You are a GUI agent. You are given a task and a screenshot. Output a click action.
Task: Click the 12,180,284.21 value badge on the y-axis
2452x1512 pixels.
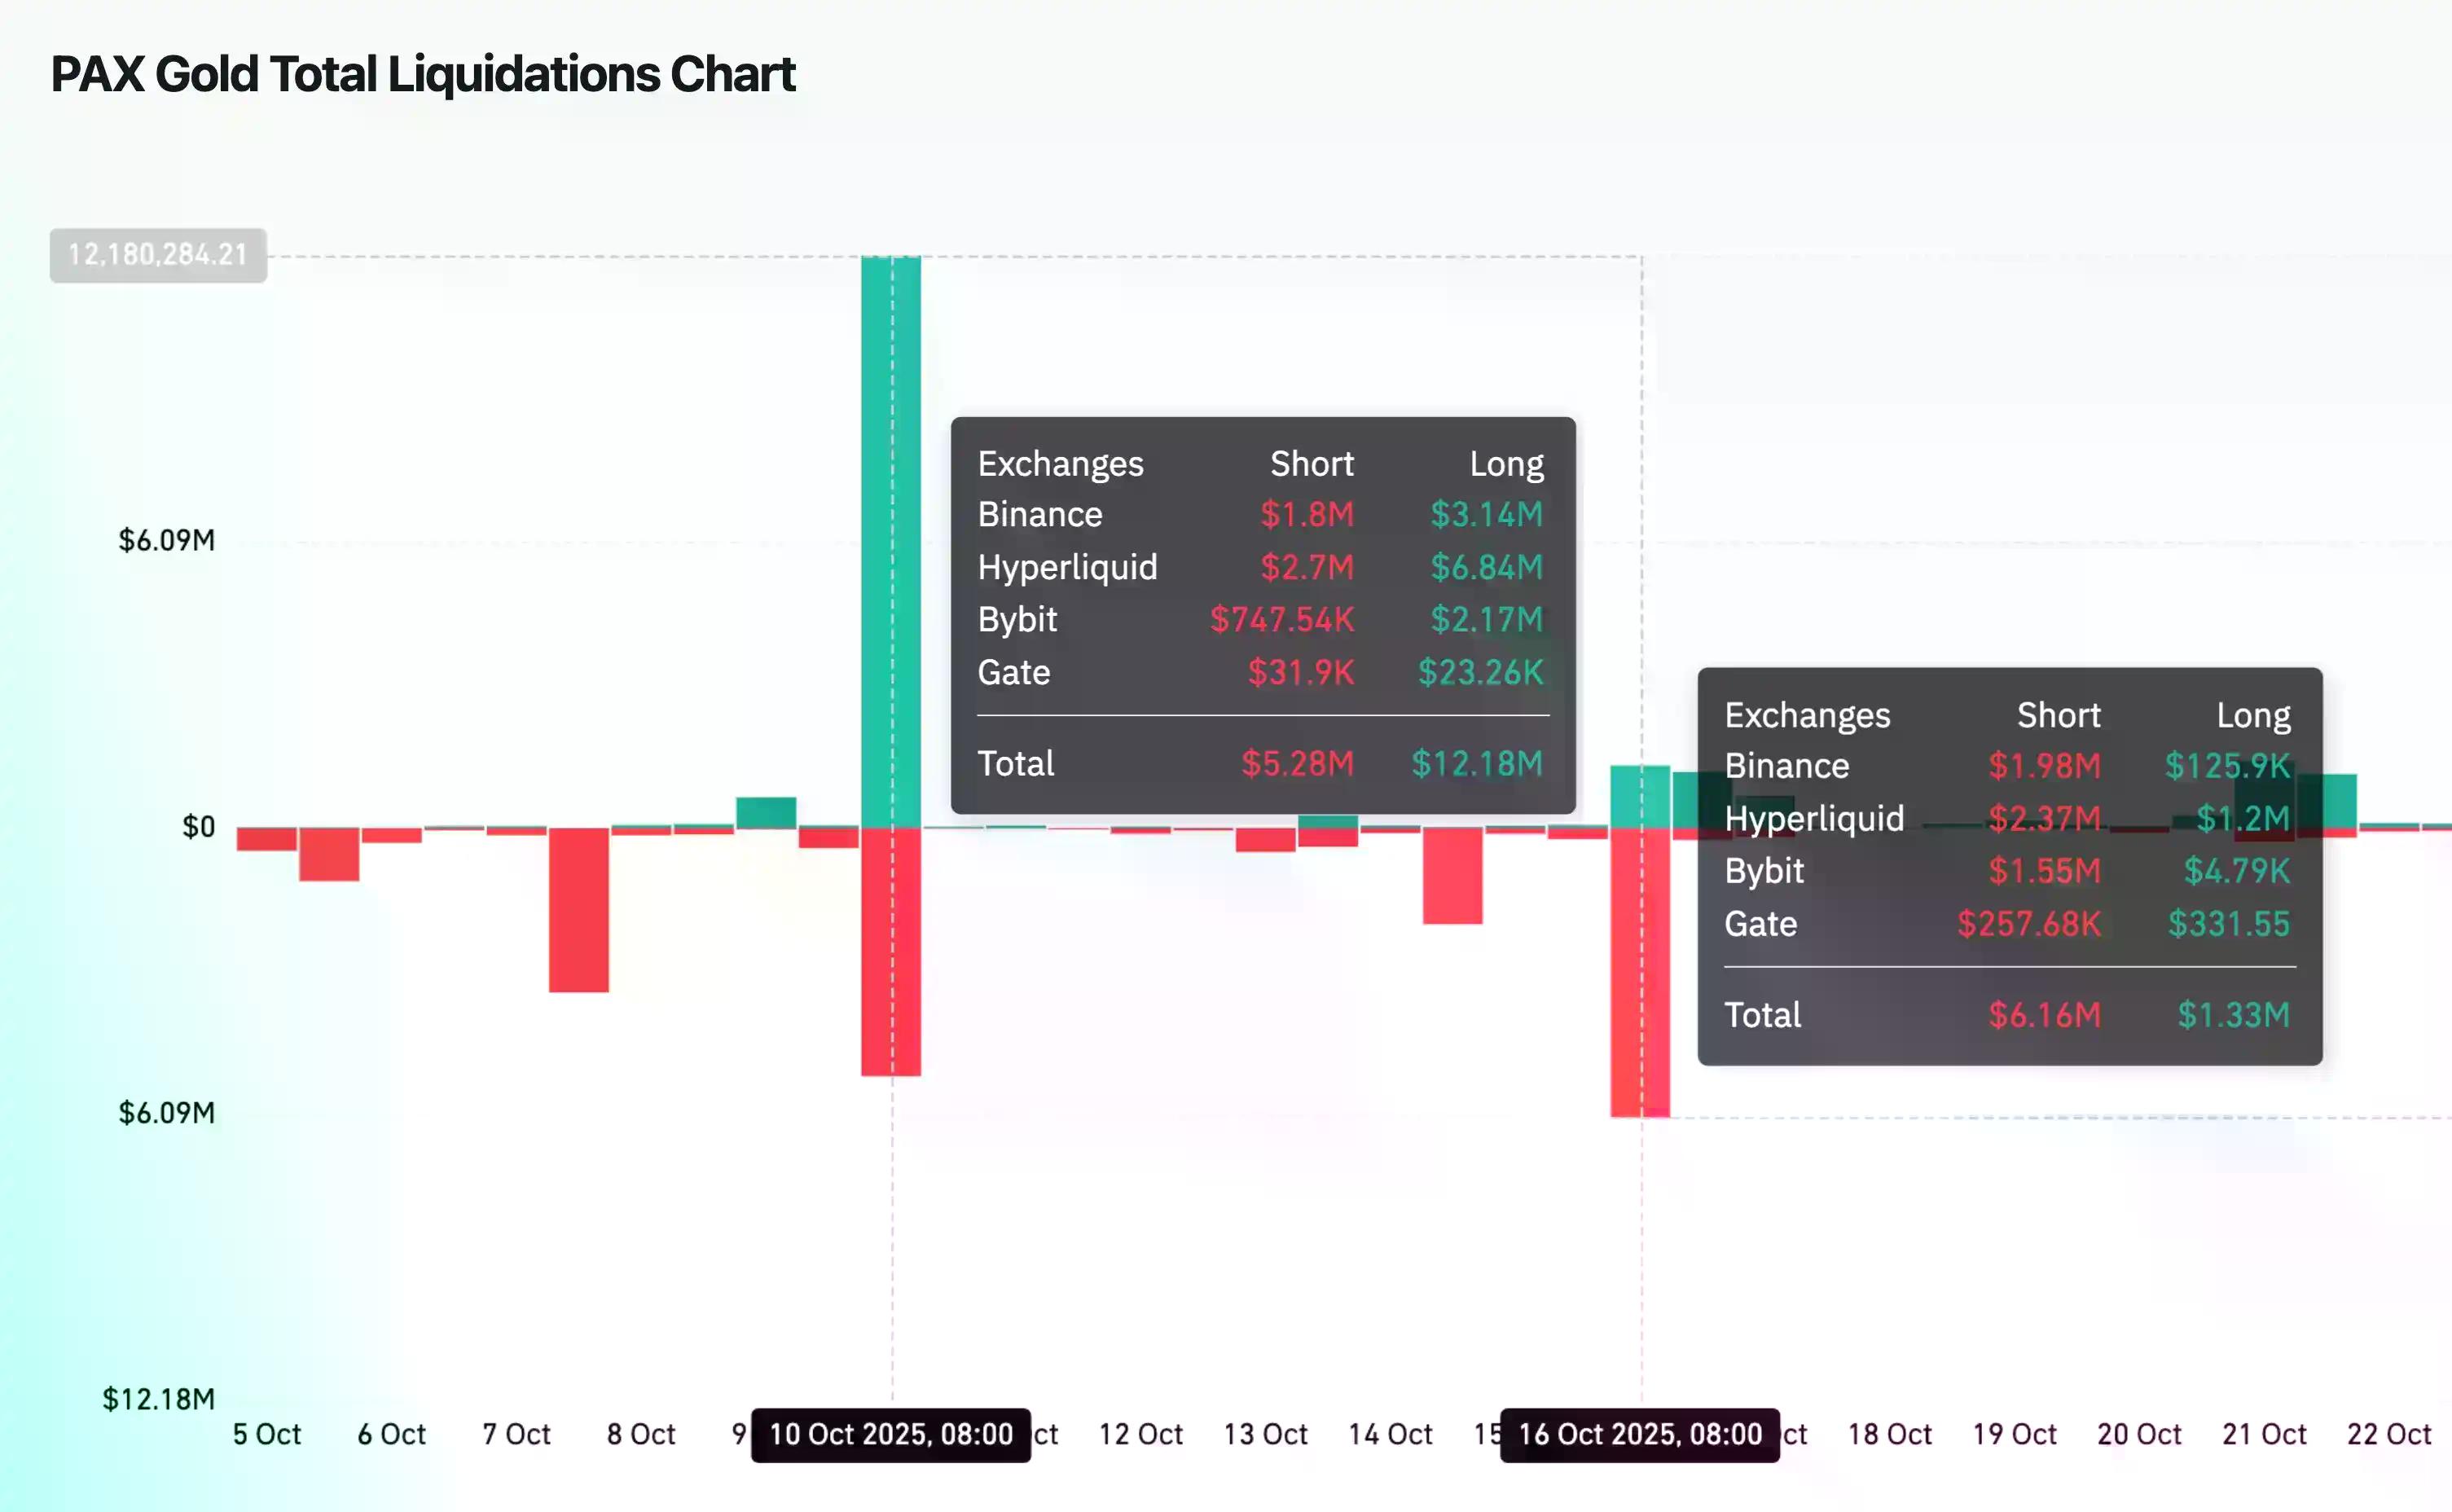[158, 255]
